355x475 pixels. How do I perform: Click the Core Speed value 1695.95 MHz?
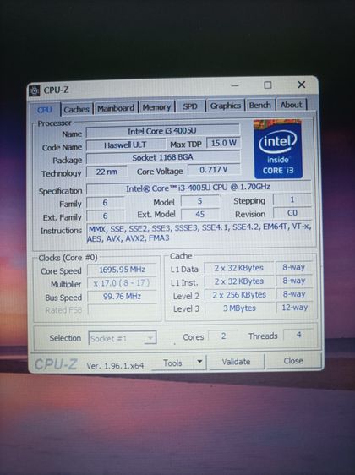point(122,270)
